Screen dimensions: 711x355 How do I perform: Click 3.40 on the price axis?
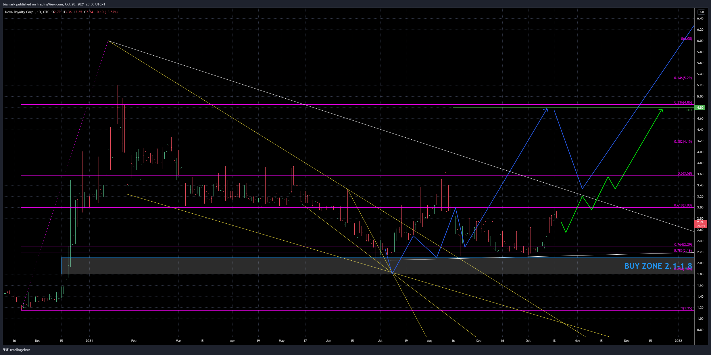[x=700, y=185]
